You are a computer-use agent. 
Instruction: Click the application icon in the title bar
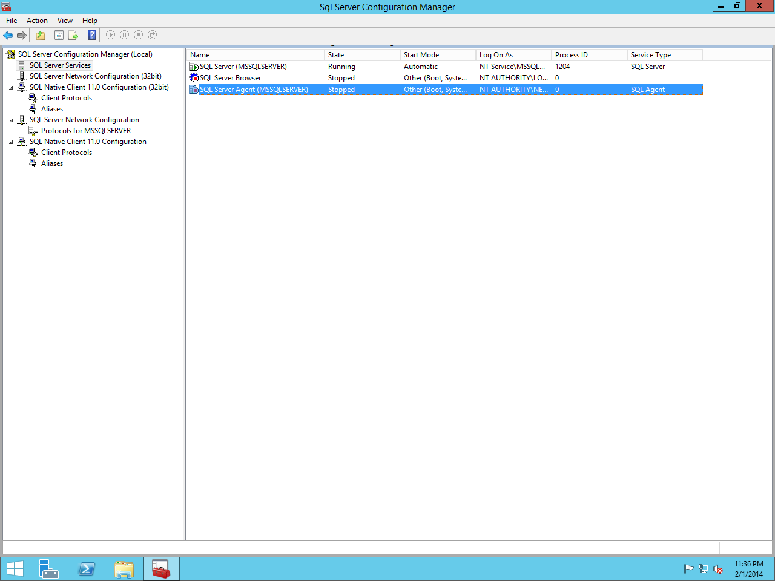(x=6, y=7)
